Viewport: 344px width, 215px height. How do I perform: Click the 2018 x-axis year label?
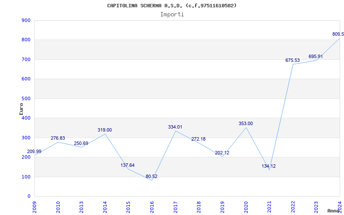(x=199, y=208)
